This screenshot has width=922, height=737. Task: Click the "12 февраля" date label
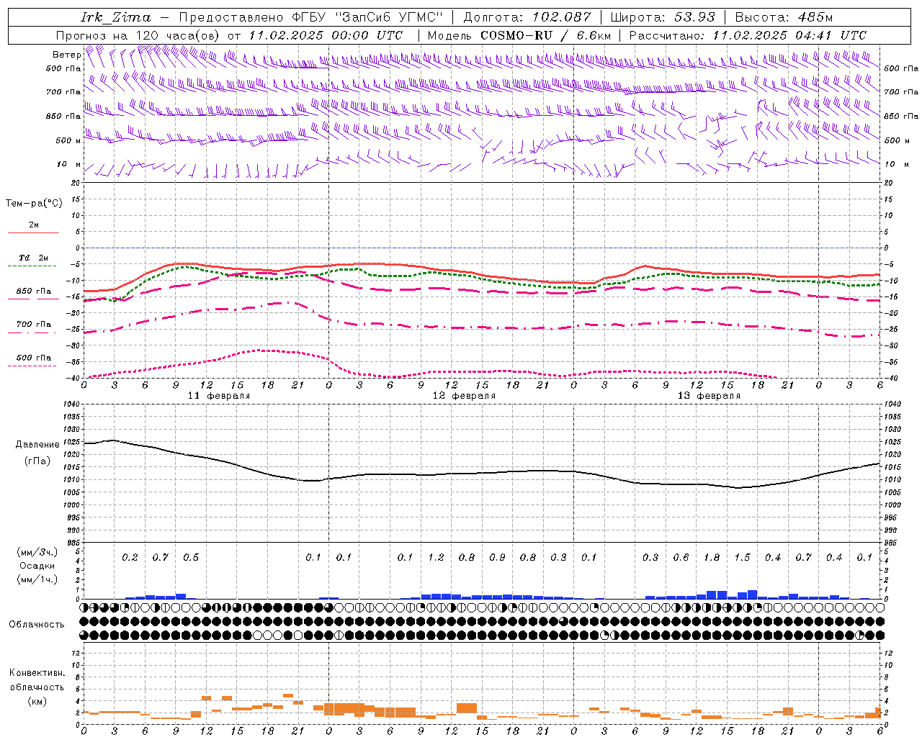tap(464, 396)
